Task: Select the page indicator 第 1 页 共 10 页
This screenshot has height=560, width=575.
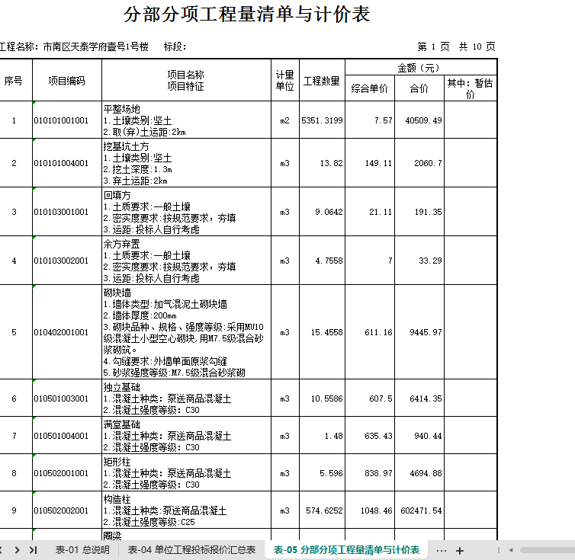Action: pos(456,46)
